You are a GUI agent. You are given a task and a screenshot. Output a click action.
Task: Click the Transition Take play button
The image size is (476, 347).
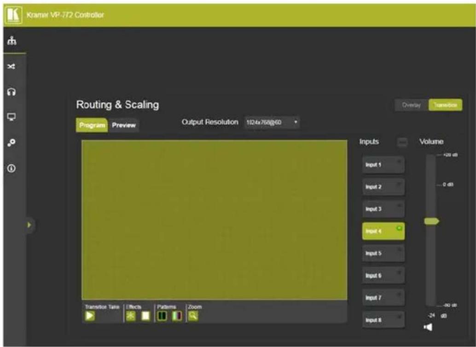point(90,316)
